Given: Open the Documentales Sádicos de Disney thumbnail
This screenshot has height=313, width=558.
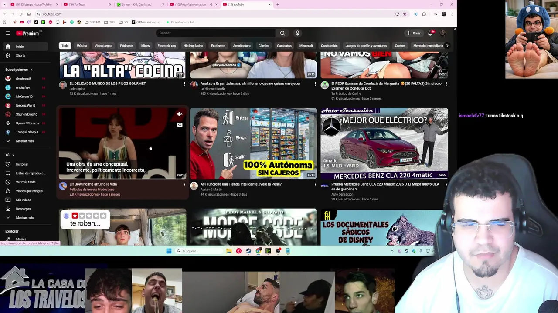Looking at the screenshot, I should click(384, 227).
